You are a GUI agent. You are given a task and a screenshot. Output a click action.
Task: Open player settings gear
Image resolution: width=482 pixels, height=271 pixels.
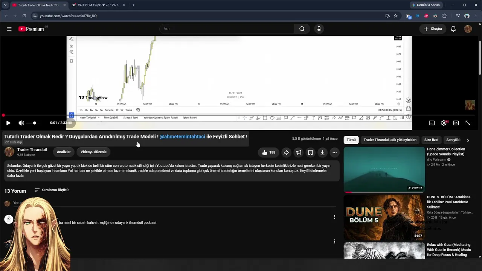click(444, 123)
